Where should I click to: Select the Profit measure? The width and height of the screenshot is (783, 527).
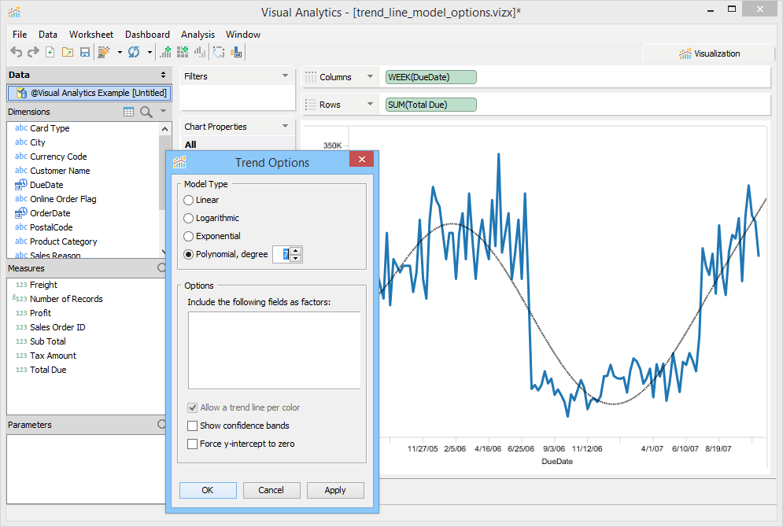coord(40,313)
